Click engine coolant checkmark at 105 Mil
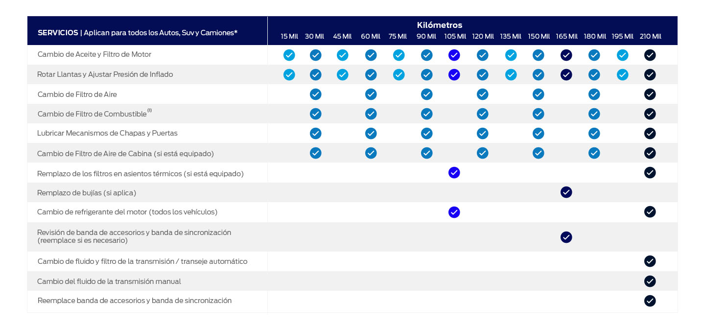 coord(454,212)
